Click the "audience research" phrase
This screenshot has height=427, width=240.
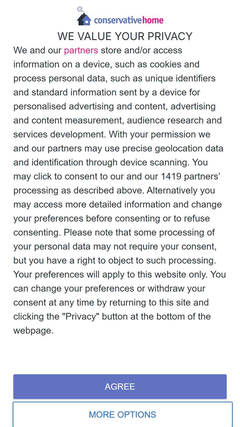pos(166,120)
